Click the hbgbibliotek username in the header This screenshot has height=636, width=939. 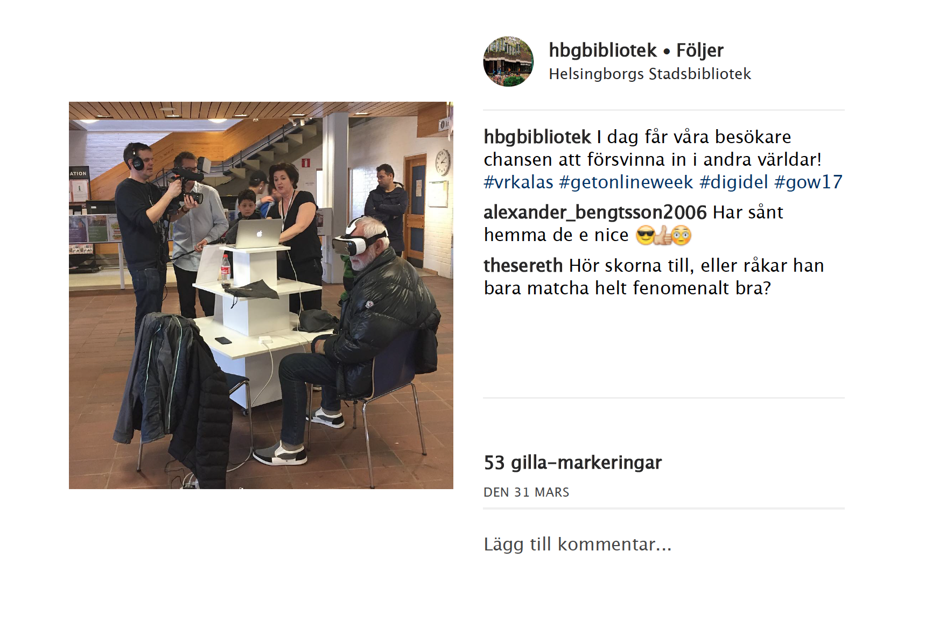(x=602, y=50)
